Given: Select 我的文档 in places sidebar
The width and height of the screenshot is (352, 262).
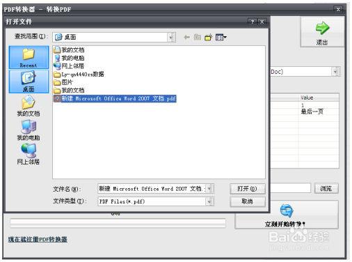Looking at the screenshot, I should tap(29, 106).
